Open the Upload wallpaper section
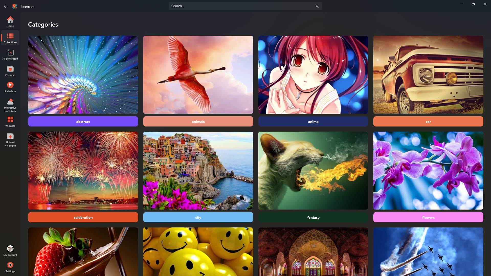491x276 pixels. (10, 139)
